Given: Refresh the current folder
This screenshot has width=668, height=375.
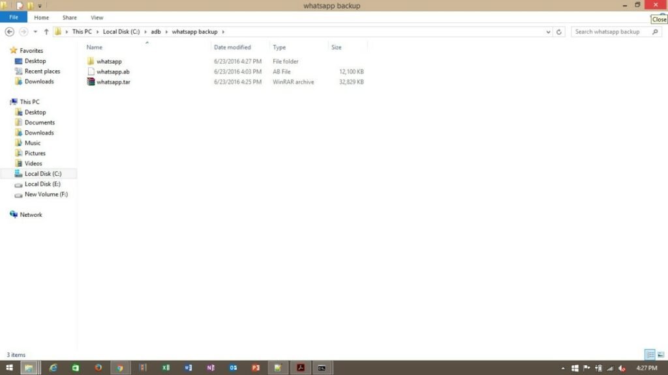Looking at the screenshot, I should 559,32.
